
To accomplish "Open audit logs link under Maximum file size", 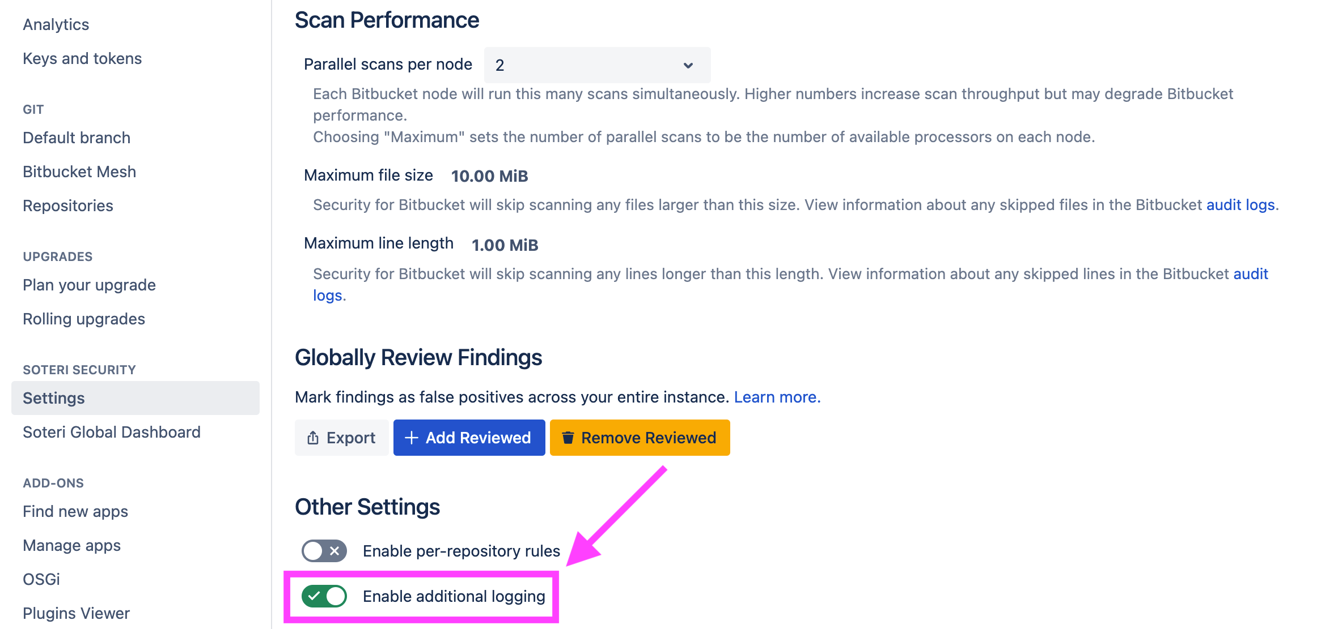I will tap(1240, 204).
